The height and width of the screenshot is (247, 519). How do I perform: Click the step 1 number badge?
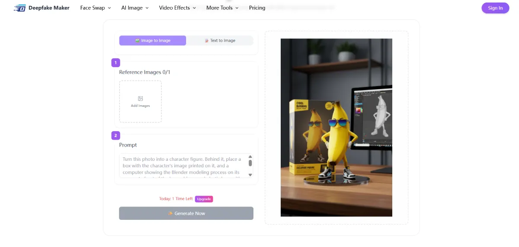(x=115, y=63)
